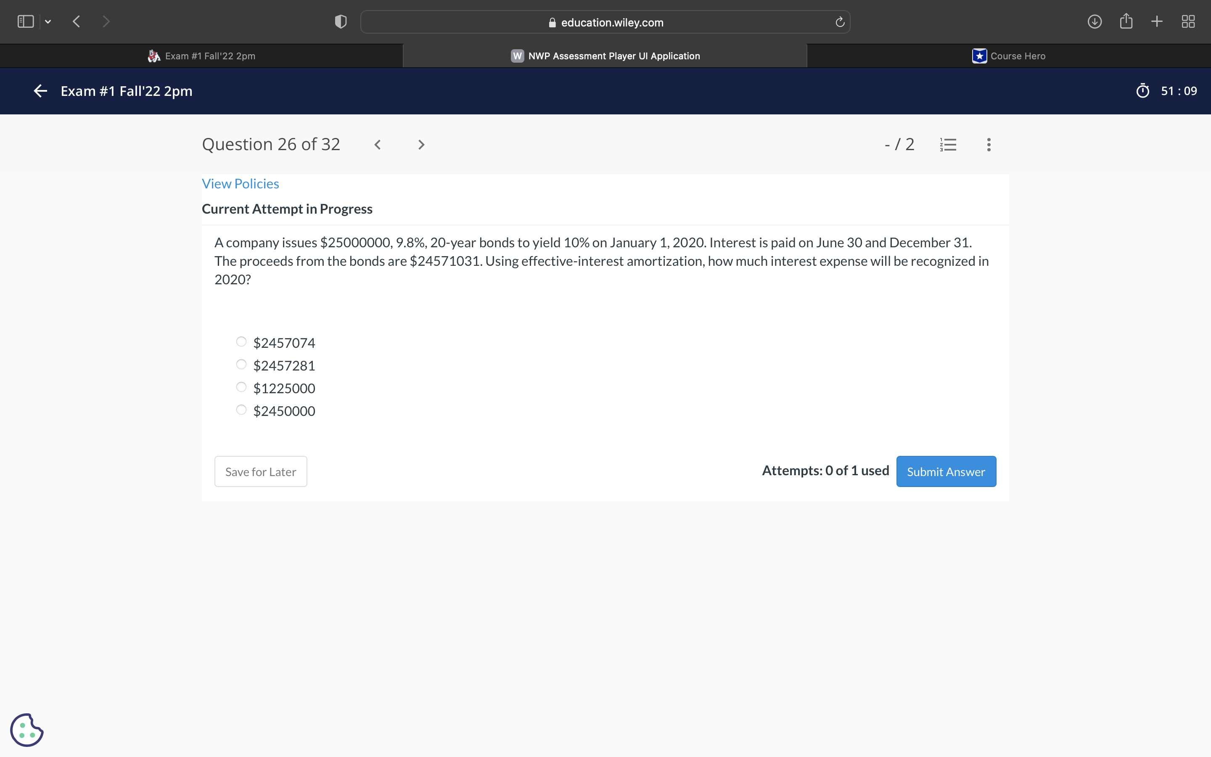Go to the previous question chevron
This screenshot has width=1211, height=757.
(378, 144)
